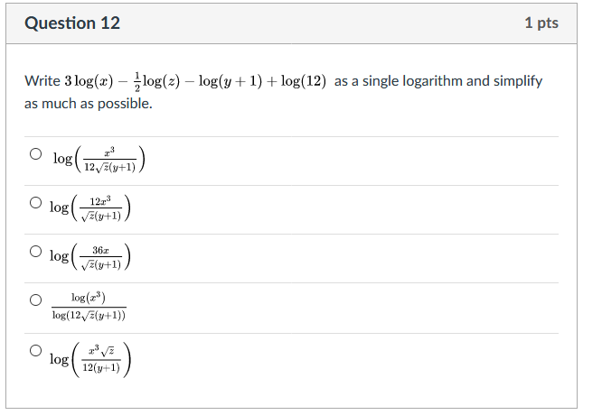Click the answer formula with 36x numerator
Screen dimensions: 602x415
pos(91,256)
